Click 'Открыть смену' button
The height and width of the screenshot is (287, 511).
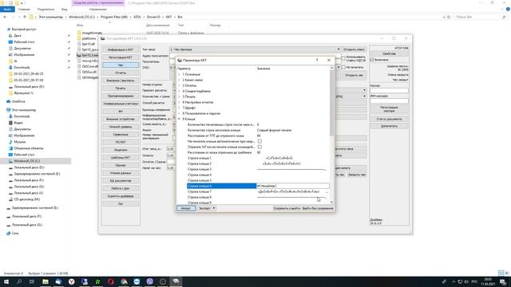(355, 49)
